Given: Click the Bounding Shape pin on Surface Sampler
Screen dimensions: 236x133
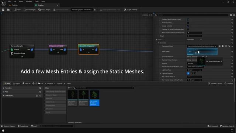Looking at the screenshot, I should [x=12, y=53].
